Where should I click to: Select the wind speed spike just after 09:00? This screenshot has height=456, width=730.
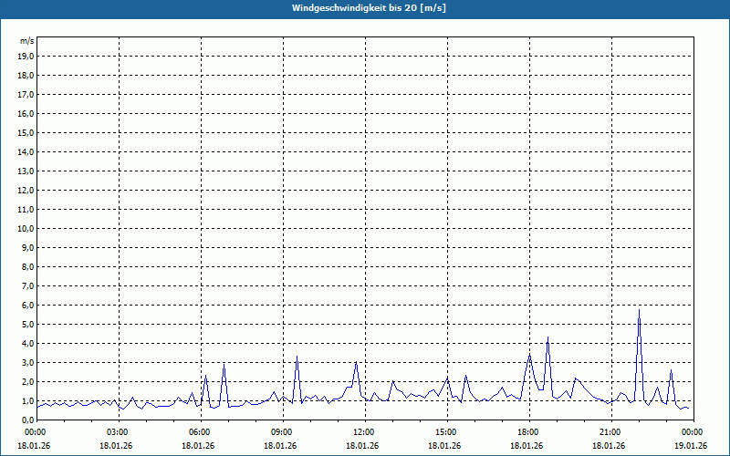click(297, 357)
